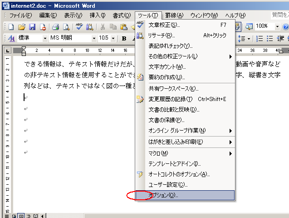Select highlighted オプション(O)... menu entry
Screen dimensions: 289x218
185,195
